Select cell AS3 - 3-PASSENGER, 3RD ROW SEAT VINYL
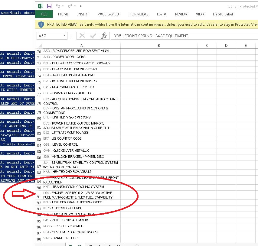The height and width of the screenshot is (246, 258). pyautogui.click(x=82, y=51)
